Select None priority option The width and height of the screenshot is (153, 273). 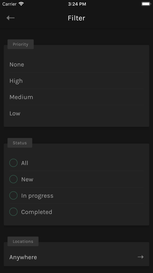point(76,65)
